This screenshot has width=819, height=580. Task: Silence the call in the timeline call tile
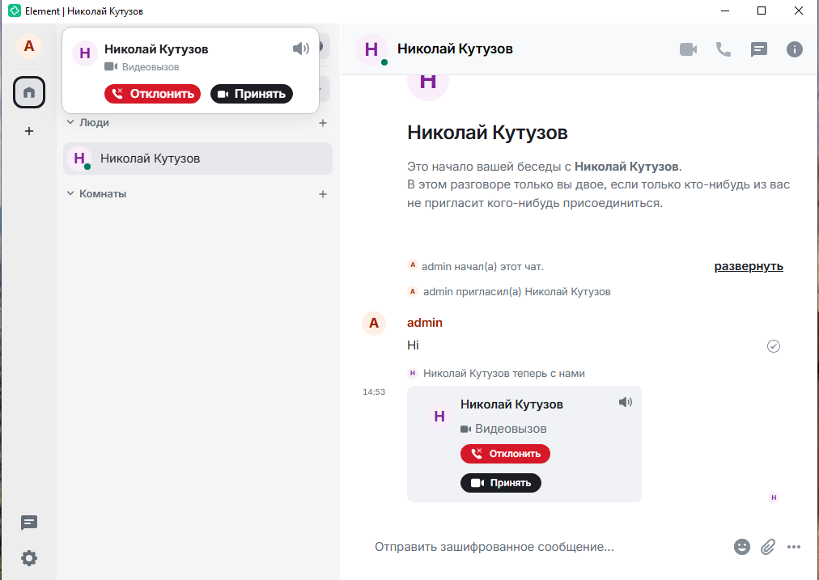[625, 402]
